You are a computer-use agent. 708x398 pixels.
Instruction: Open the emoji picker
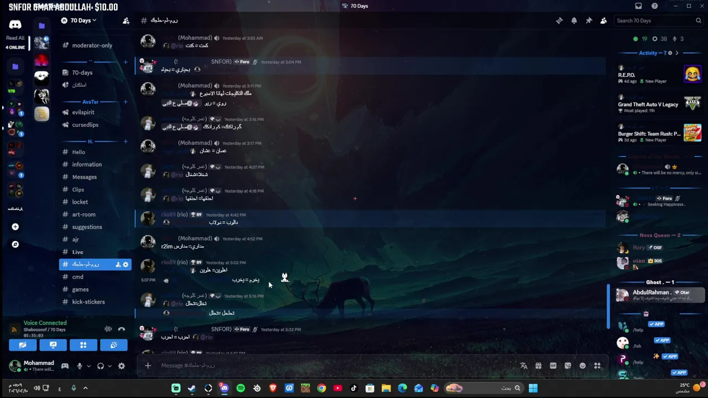click(x=582, y=365)
